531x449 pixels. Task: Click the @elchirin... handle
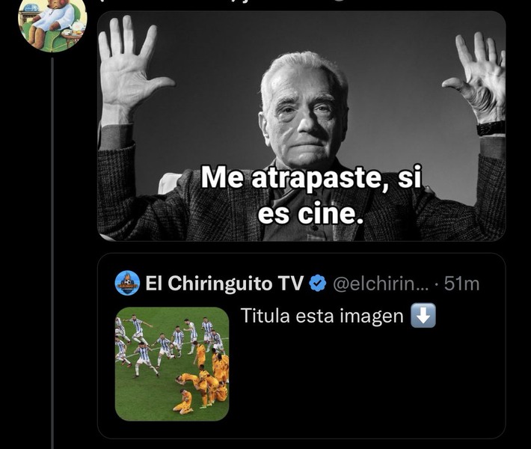point(381,284)
